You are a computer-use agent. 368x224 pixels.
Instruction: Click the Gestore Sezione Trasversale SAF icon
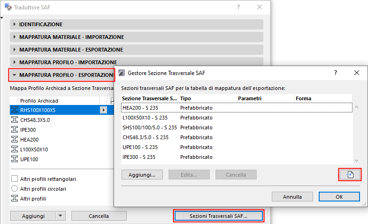click(x=122, y=73)
